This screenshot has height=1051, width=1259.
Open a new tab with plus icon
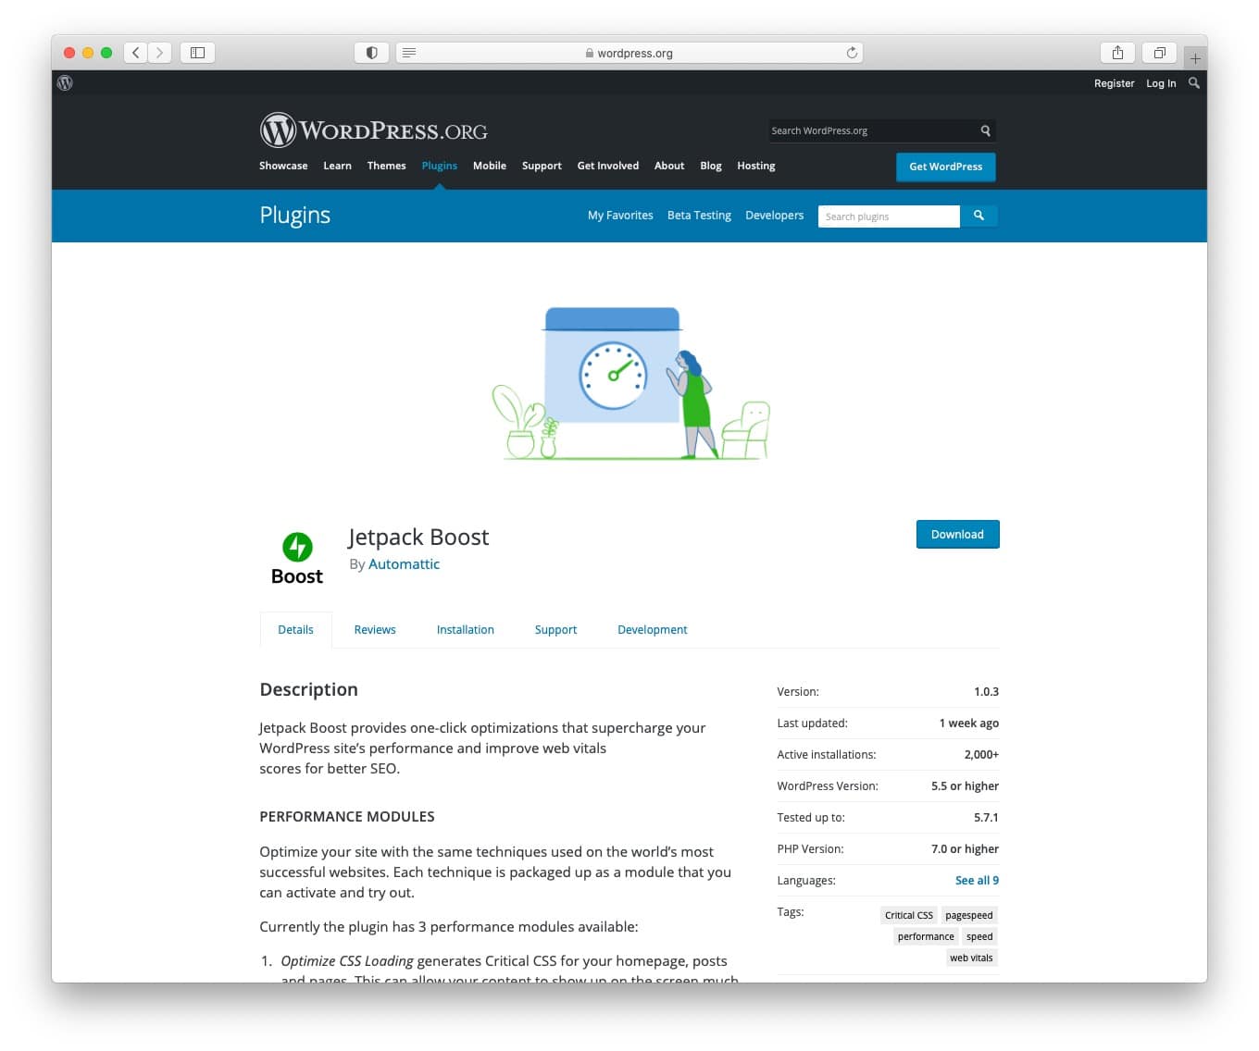tap(1195, 58)
